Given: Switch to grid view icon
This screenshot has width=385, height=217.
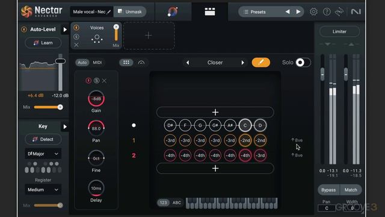Looking at the screenshot, I should [126, 63].
